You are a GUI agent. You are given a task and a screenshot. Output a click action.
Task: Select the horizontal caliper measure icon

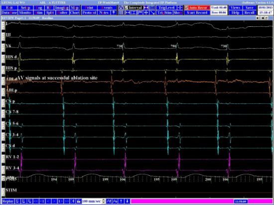(128, 13)
